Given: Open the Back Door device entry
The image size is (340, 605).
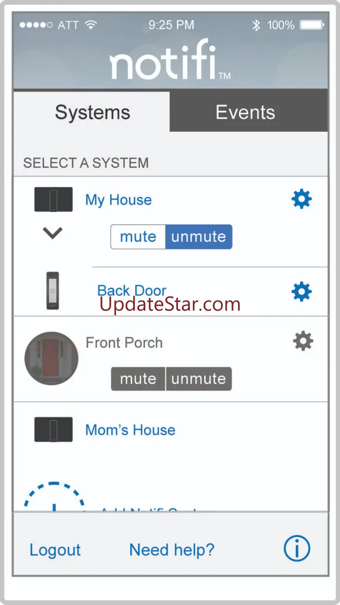Looking at the screenshot, I should [x=132, y=291].
